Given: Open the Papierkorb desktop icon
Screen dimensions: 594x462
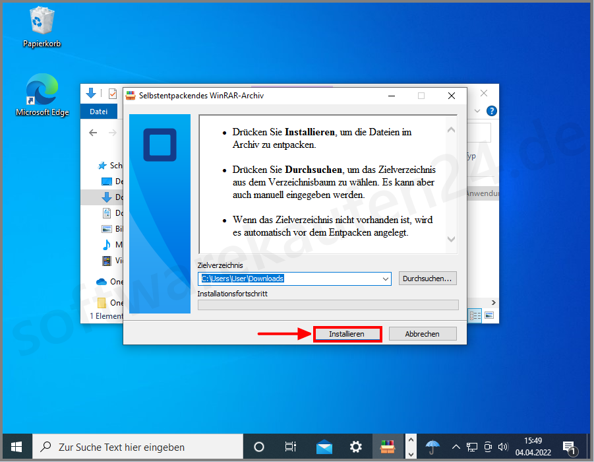Looking at the screenshot, I should click(x=42, y=28).
